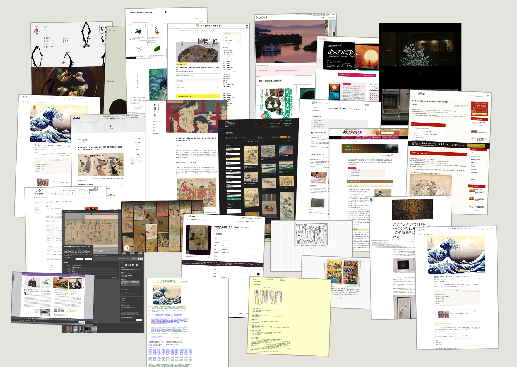Open hamburger menu on マネるデザイン研究所 page
The height and width of the screenshot is (367, 517).
(x=247, y=26)
